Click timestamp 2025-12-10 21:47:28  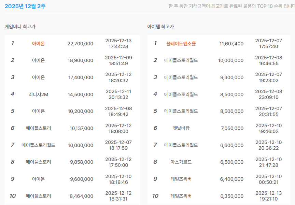pos(268,162)
